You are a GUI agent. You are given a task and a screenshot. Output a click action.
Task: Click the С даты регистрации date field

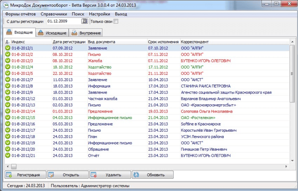pos(64,21)
